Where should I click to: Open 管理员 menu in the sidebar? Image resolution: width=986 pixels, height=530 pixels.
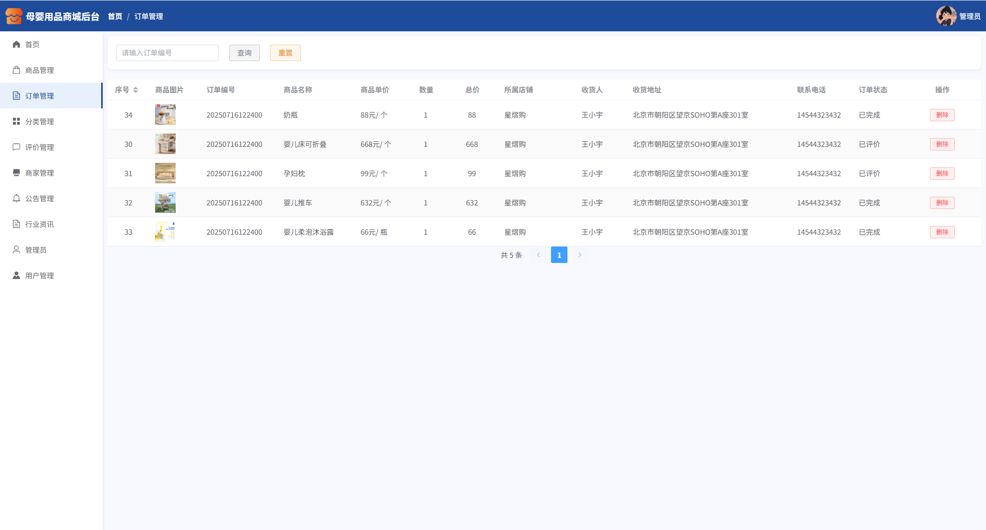click(x=36, y=250)
